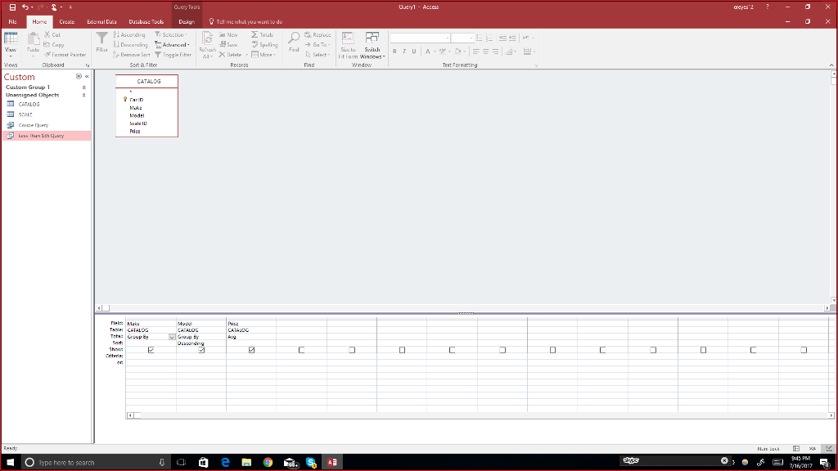838x471 pixels.
Task: Uncheck the Show checkbox under Price
Action: [x=251, y=350]
